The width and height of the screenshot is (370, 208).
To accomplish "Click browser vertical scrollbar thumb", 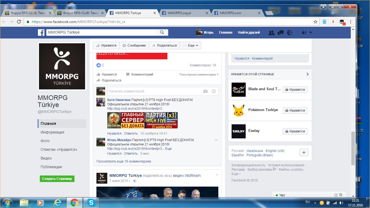I will (353, 148).
